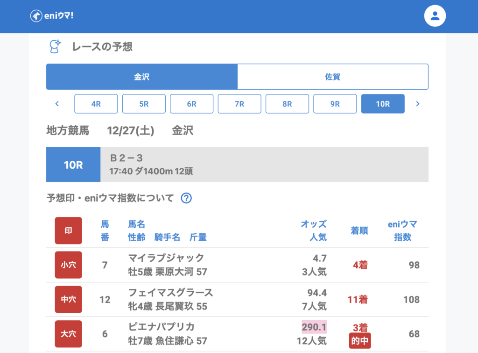Click the 大穴 prediction mark badge
Image resolution: width=478 pixels, height=353 pixels.
(68, 334)
